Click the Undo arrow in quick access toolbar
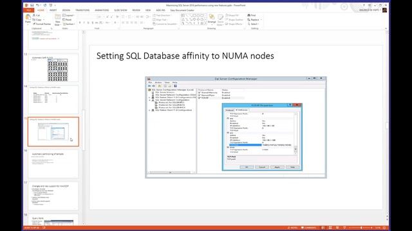The image size is (412, 231). 38,5
